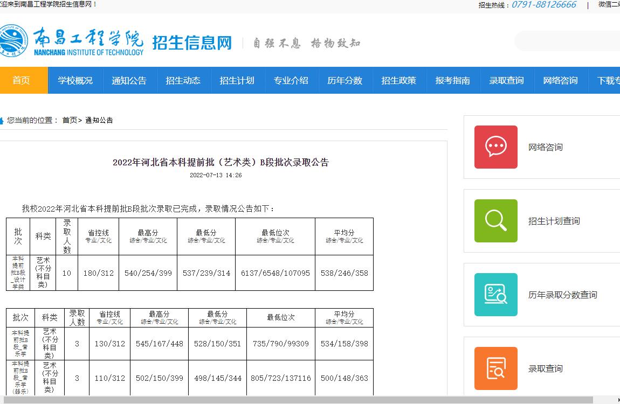This screenshot has height=404, width=620.
Task: Click the search input field at top right
Action: [x=567, y=41]
